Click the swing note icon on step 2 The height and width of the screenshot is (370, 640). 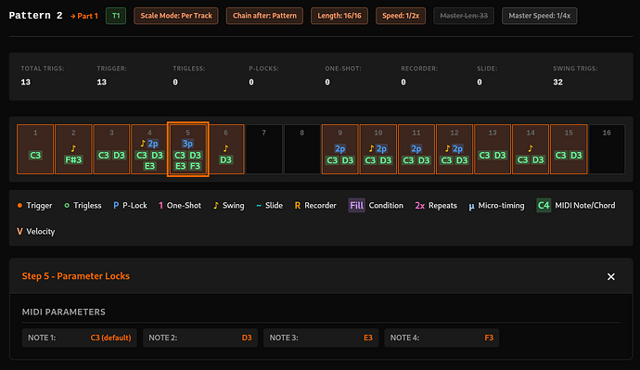pos(73,148)
